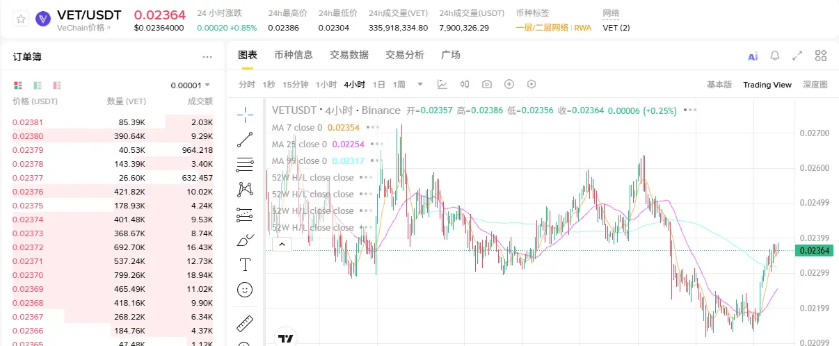Switch to the 交易数据 tab
Screen dimensions: 839x346
349,55
